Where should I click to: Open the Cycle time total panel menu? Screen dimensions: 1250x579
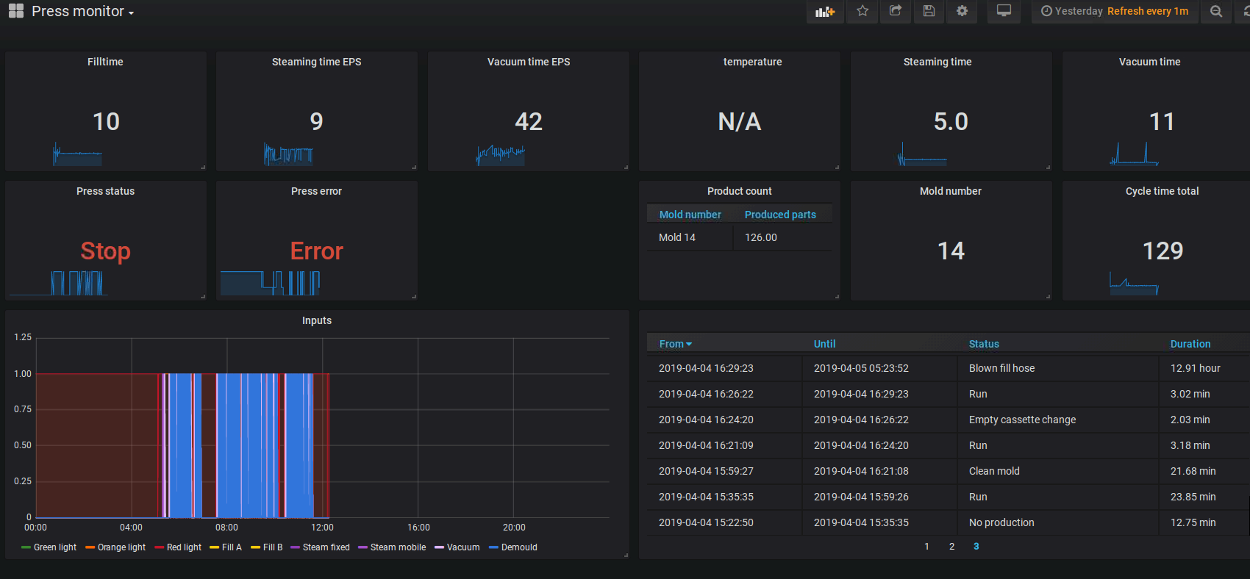(1162, 191)
